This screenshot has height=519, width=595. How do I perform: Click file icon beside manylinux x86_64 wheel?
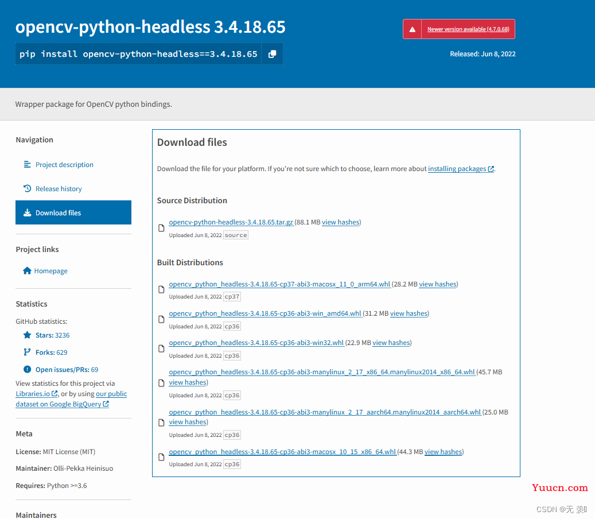point(161,383)
